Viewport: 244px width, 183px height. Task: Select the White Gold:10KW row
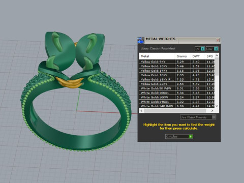(177, 97)
